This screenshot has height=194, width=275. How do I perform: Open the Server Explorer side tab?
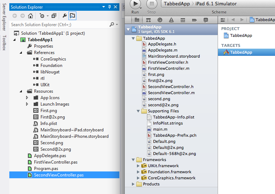[x=4, y=17]
